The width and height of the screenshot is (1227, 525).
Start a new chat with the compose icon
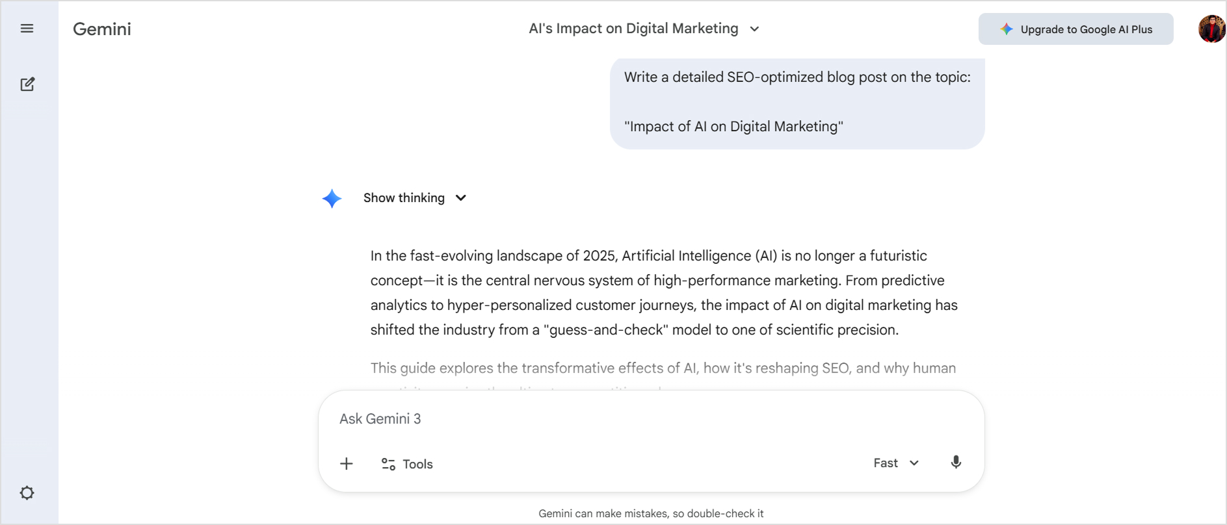(x=27, y=84)
